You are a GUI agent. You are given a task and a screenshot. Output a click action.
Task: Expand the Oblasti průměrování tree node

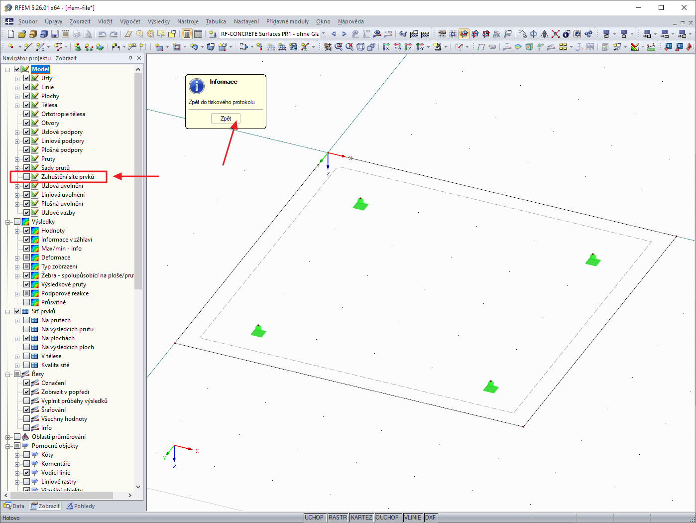[x=8, y=437]
